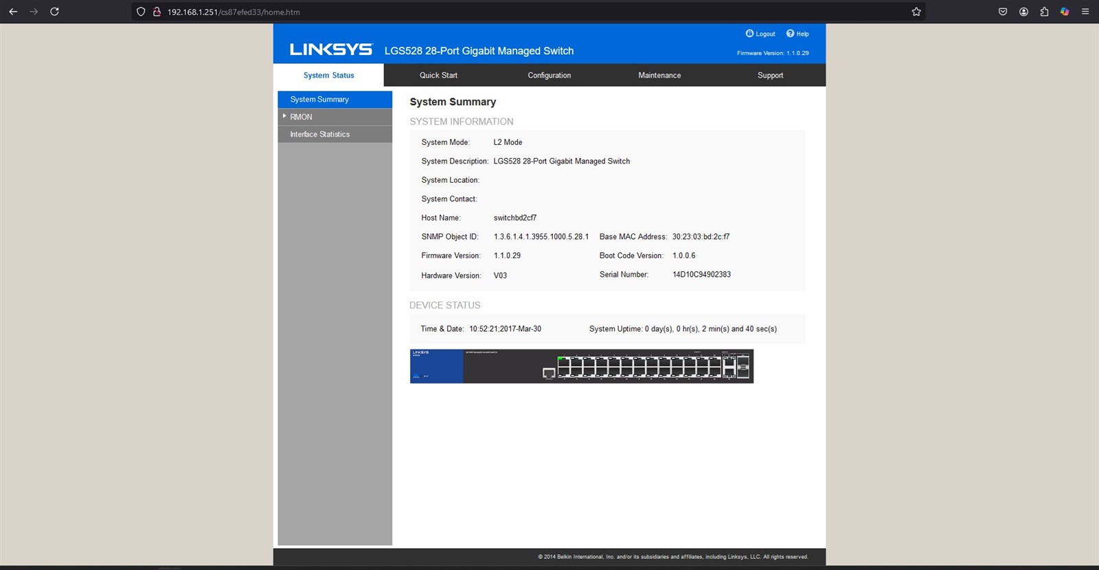Open the Firefox account icon

(x=1023, y=12)
